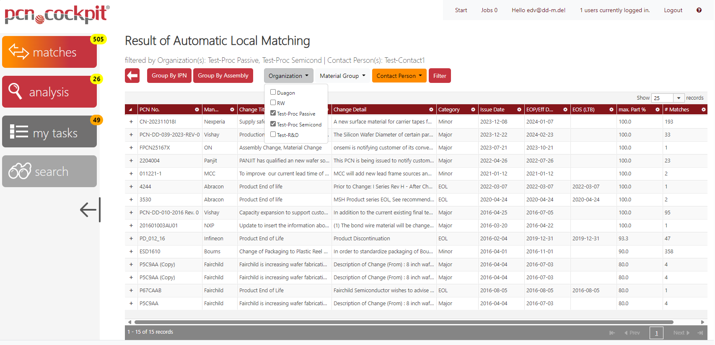715x345 pixels.
Task: Apply the Filter button
Action: pos(440,76)
